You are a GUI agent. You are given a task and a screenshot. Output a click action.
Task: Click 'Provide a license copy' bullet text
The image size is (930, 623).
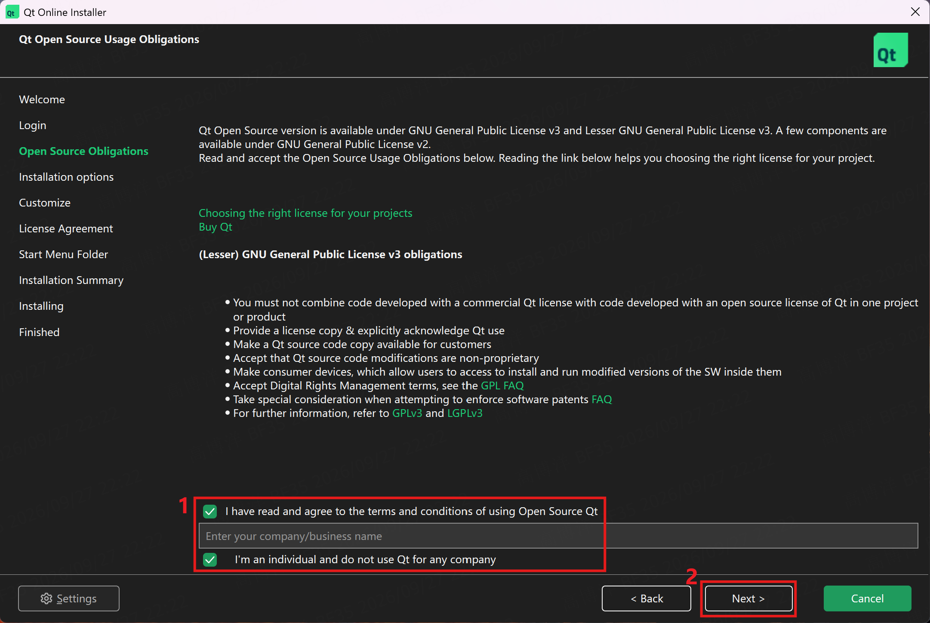pos(369,330)
